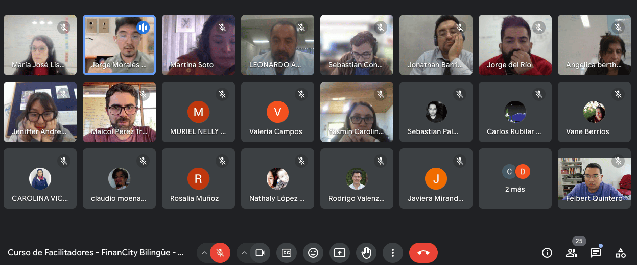
Task: Turn on closed captions
Action: (x=287, y=252)
